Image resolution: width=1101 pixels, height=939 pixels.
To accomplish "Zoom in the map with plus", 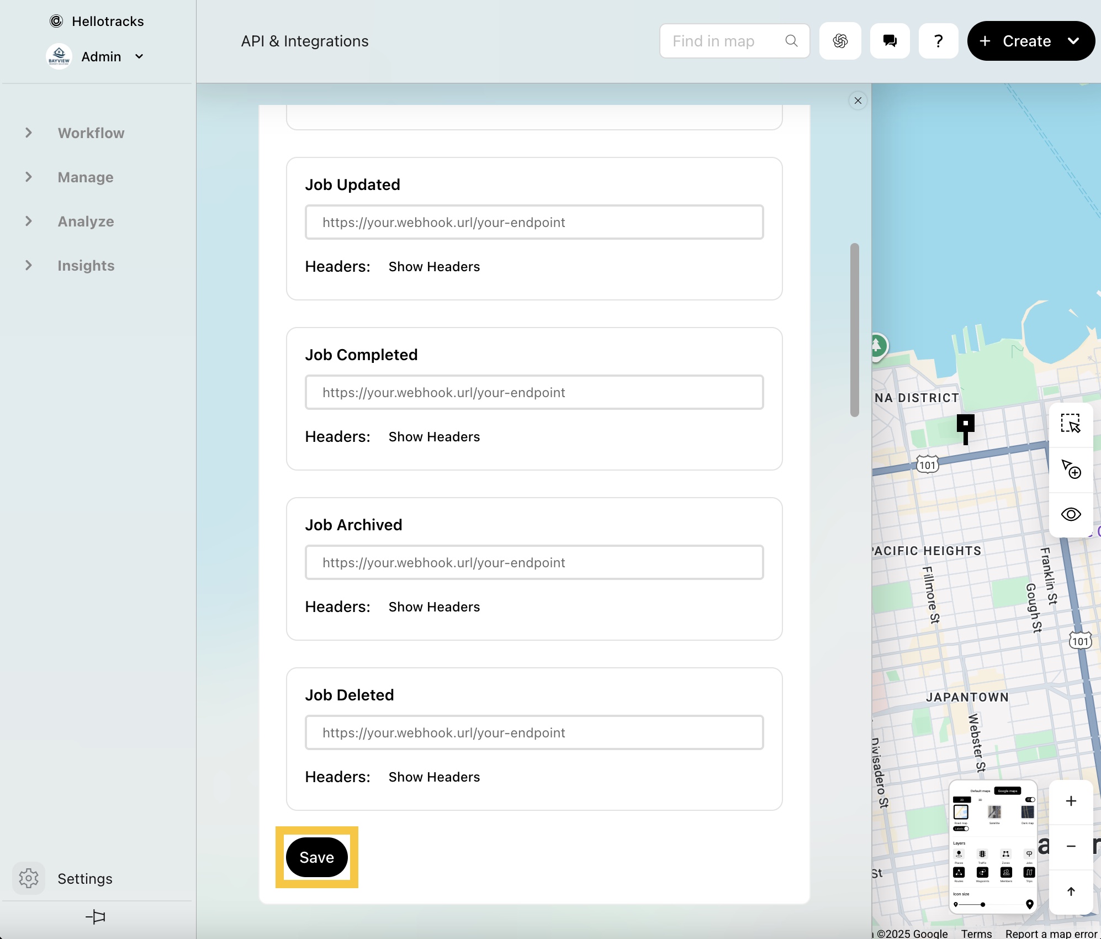I will click(x=1071, y=801).
